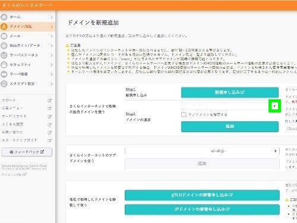
Task: Click external-link icon beside スタートアップガイド
Action: (49, 140)
